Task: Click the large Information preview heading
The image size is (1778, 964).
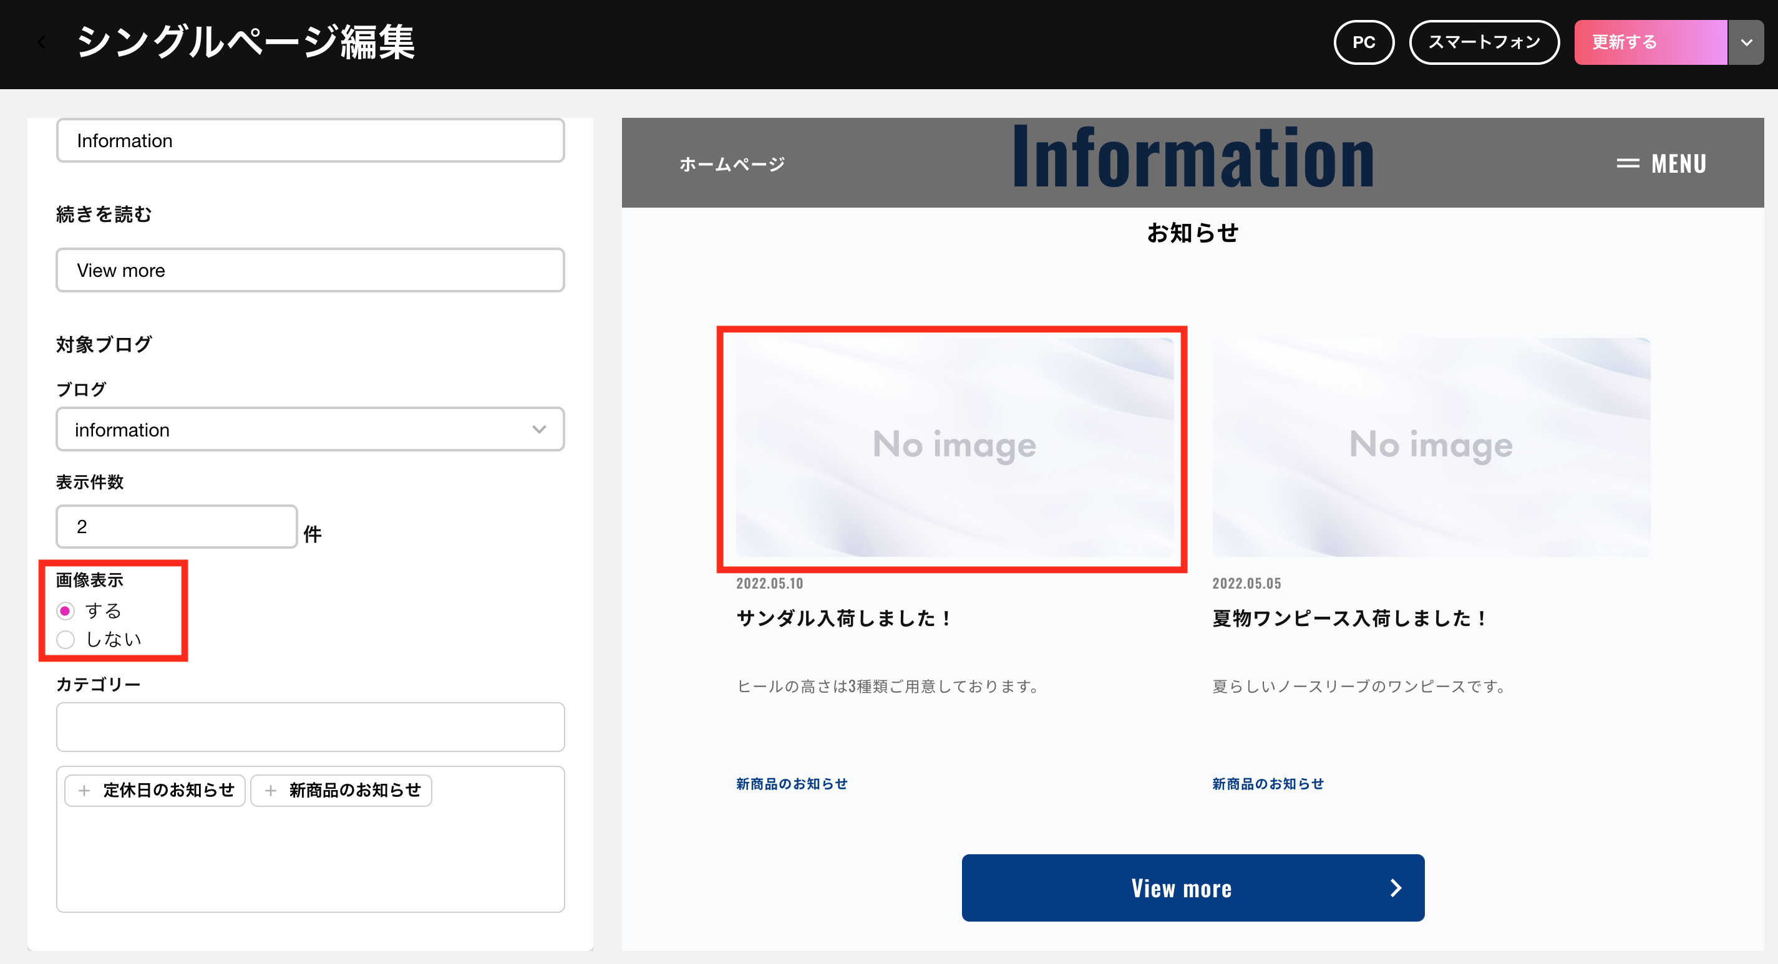Action: coord(1193,157)
